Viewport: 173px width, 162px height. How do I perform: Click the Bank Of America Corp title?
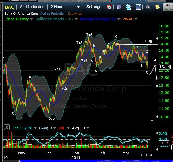click(21, 14)
